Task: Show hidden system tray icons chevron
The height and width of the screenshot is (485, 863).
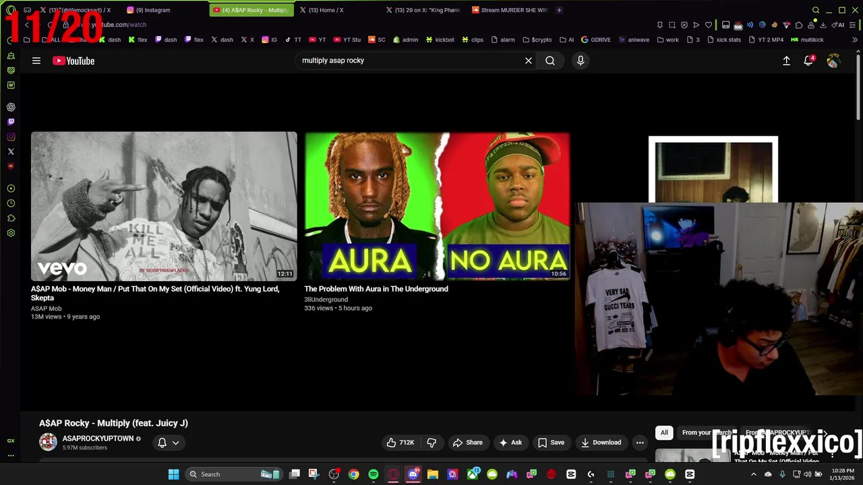Action: tap(754, 474)
